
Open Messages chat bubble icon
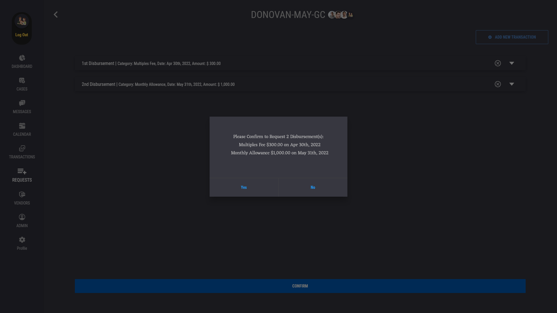click(22, 103)
